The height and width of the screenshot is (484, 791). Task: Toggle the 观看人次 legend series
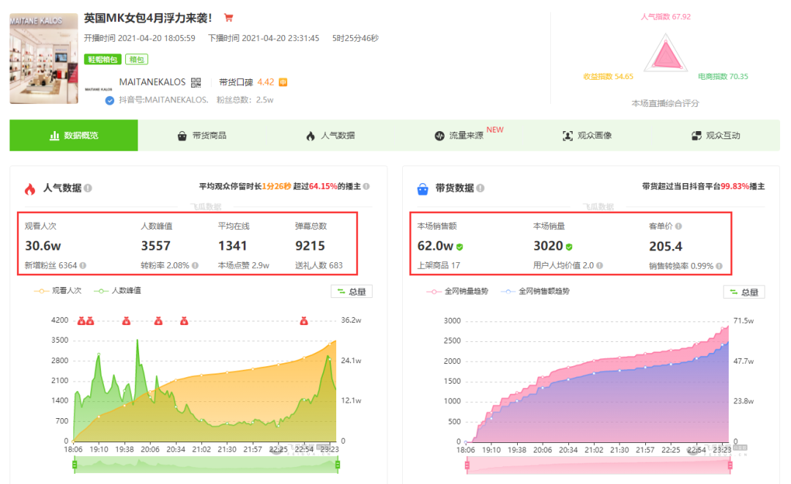pos(59,291)
